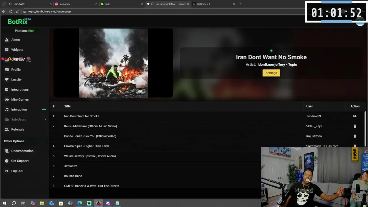Click the Log Out icon
368x207 pixels.
tap(7, 171)
